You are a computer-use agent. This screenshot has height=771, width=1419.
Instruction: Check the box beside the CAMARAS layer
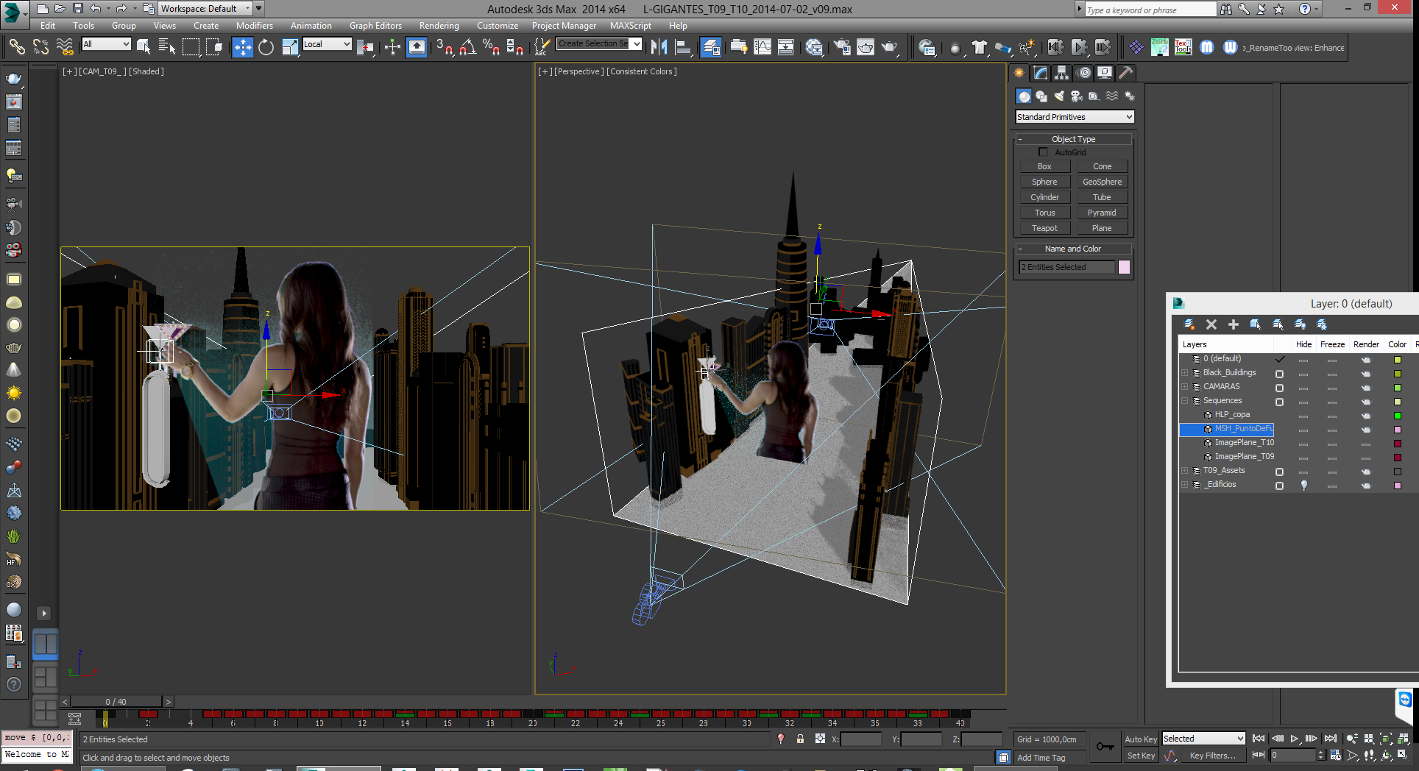pyautogui.click(x=1279, y=388)
